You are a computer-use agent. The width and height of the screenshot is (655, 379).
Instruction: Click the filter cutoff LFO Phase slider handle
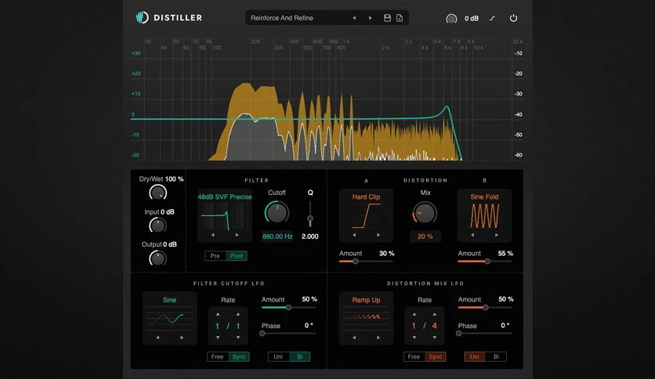pos(262,334)
